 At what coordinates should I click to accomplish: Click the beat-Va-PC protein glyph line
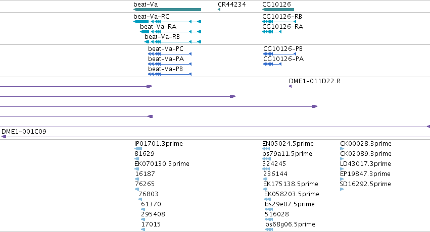click(170, 54)
